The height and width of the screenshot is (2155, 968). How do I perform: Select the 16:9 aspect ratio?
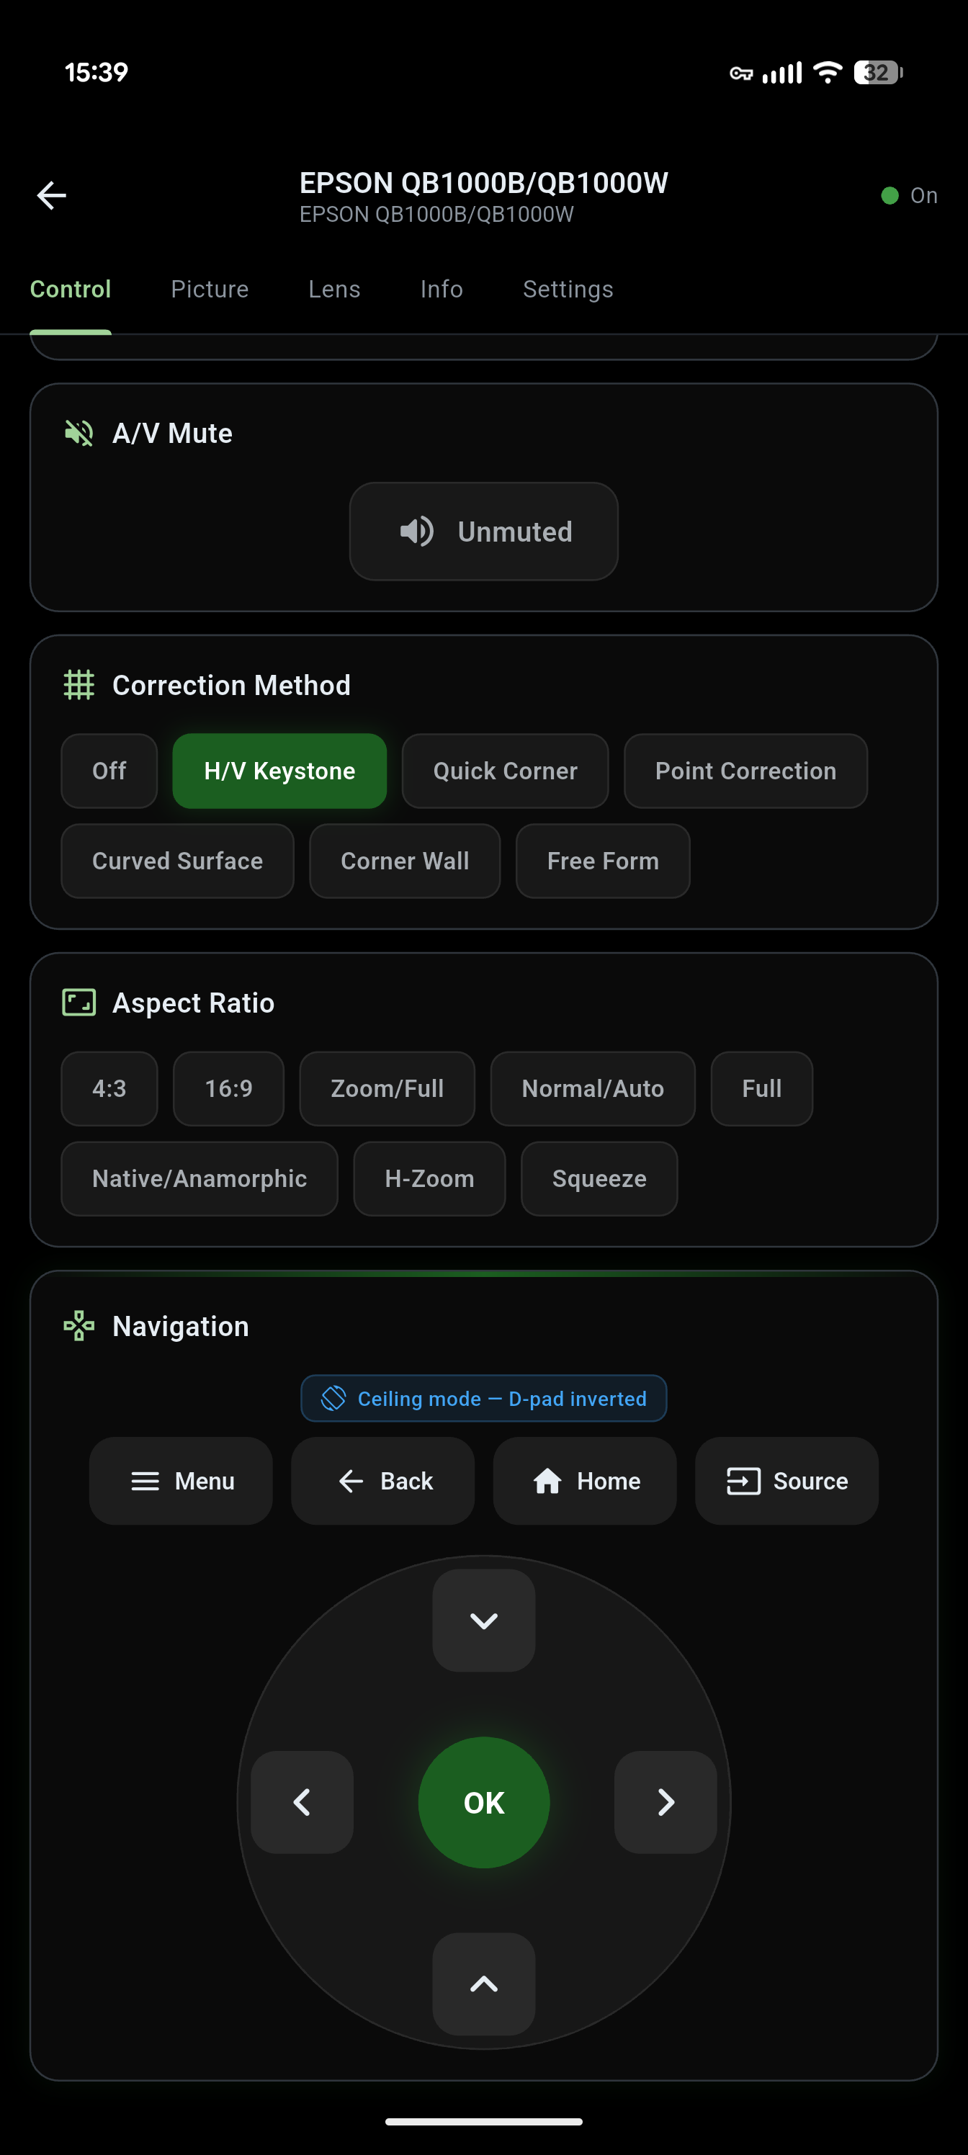tap(228, 1088)
